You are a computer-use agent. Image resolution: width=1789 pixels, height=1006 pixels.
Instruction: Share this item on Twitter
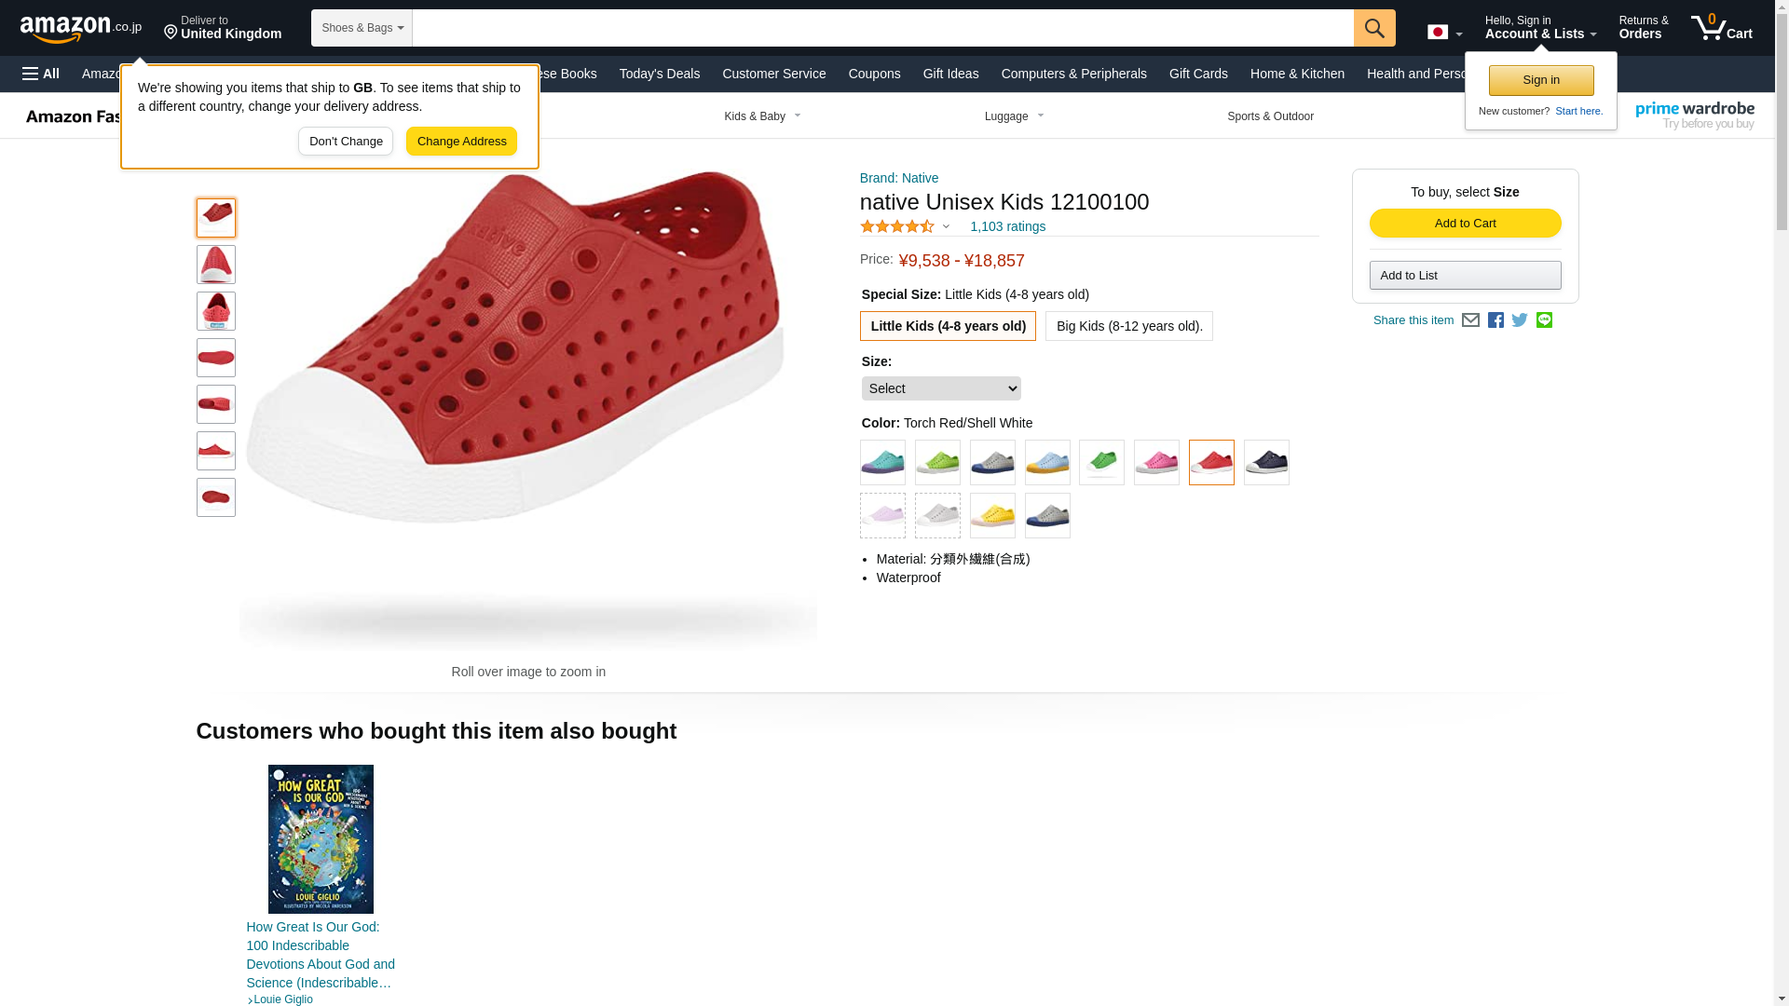pos(1520,320)
